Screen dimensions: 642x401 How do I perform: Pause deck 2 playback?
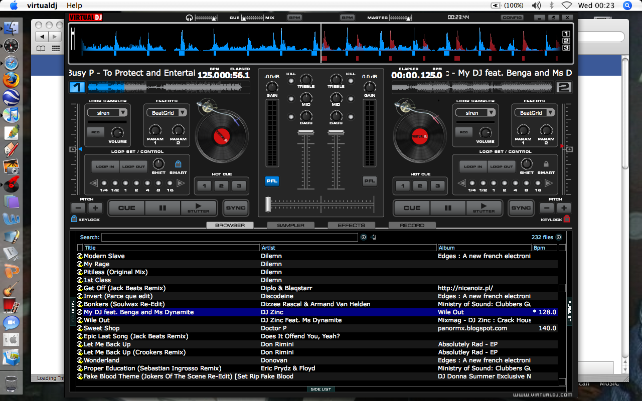pos(448,208)
